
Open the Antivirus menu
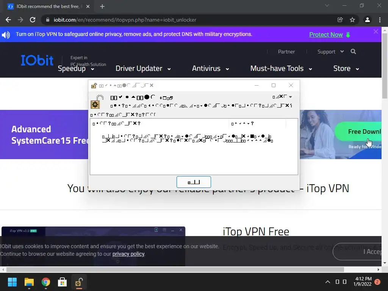[210, 69]
